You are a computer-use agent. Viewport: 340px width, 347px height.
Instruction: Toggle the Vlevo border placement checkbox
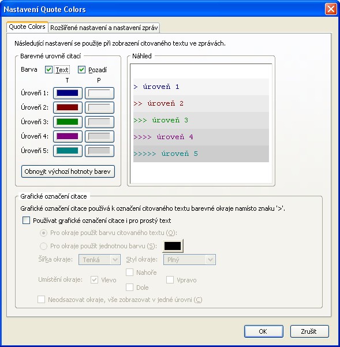click(x=95, y=280)
